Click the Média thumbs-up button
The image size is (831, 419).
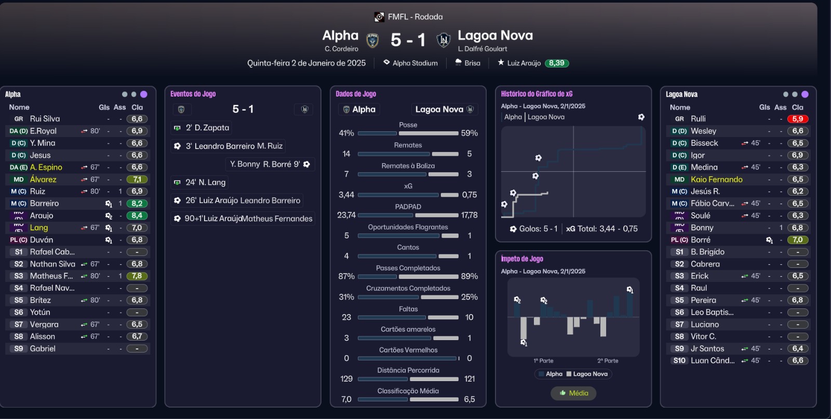pyautogui.click(x=573, y=393)
